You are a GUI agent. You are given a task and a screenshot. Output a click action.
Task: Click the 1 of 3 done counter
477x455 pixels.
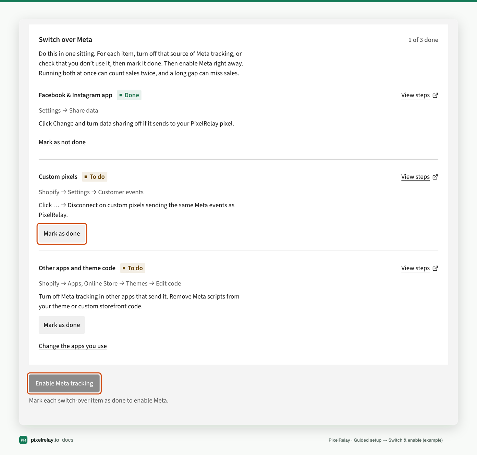(423, 40)
